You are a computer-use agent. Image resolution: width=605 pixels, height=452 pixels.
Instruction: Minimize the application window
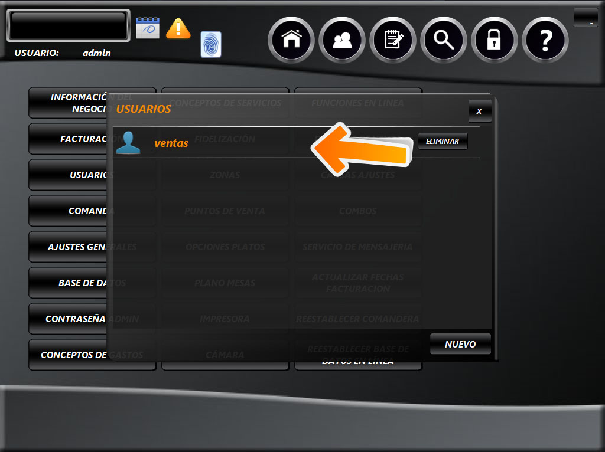591,19
